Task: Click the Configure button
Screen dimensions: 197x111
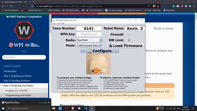Action: coord(100,51)
